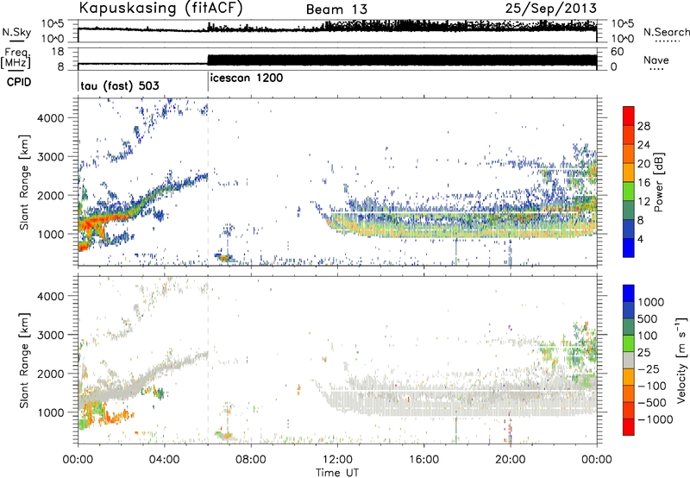Select the Freq. [MHz] axis label
The height and width of the screenshot is (478, 690).
16,59
